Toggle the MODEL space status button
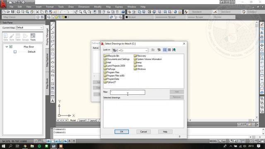This screenshot has height=149, width=265. tap(213, 141)
